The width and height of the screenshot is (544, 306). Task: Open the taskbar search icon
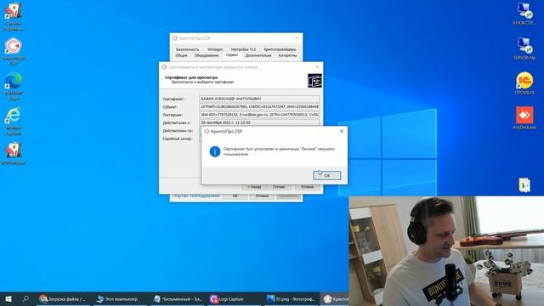coord(25,299)
